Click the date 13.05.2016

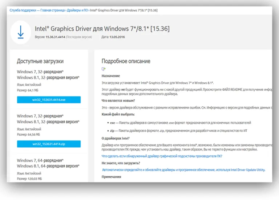click(x=117, y=37)
